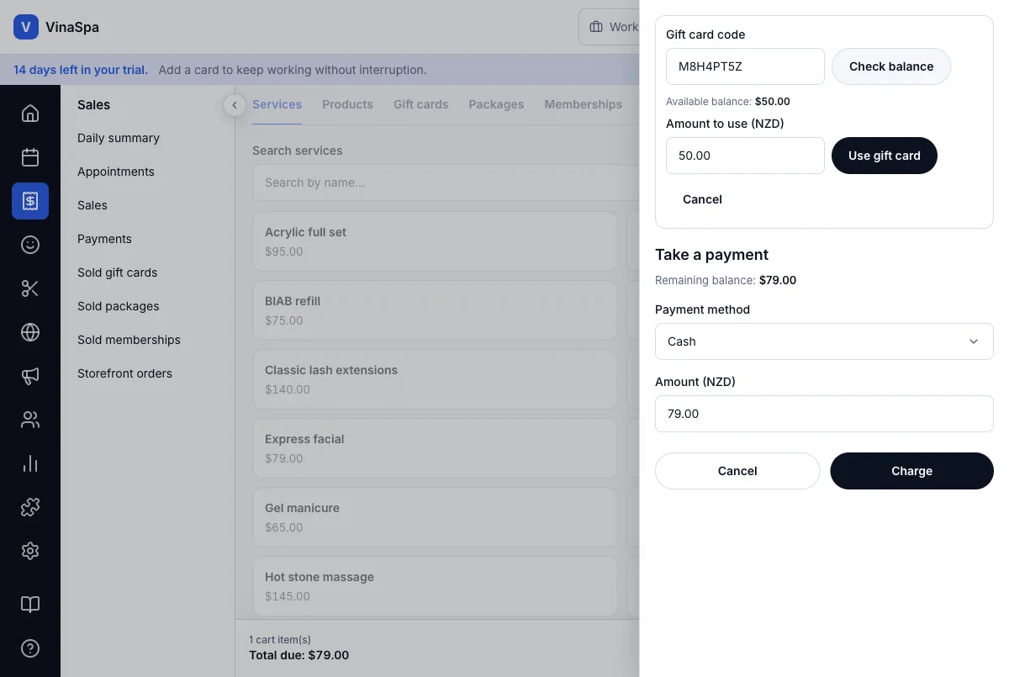Switch to the Services tab

point(277,104)
